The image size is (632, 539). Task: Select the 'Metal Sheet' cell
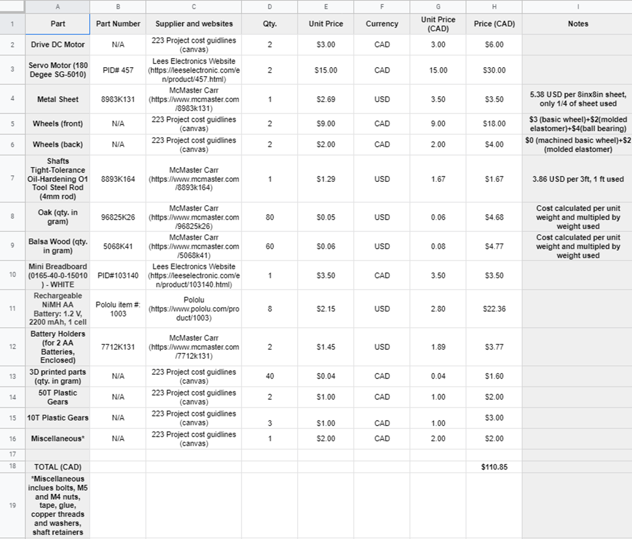[57, 99]
